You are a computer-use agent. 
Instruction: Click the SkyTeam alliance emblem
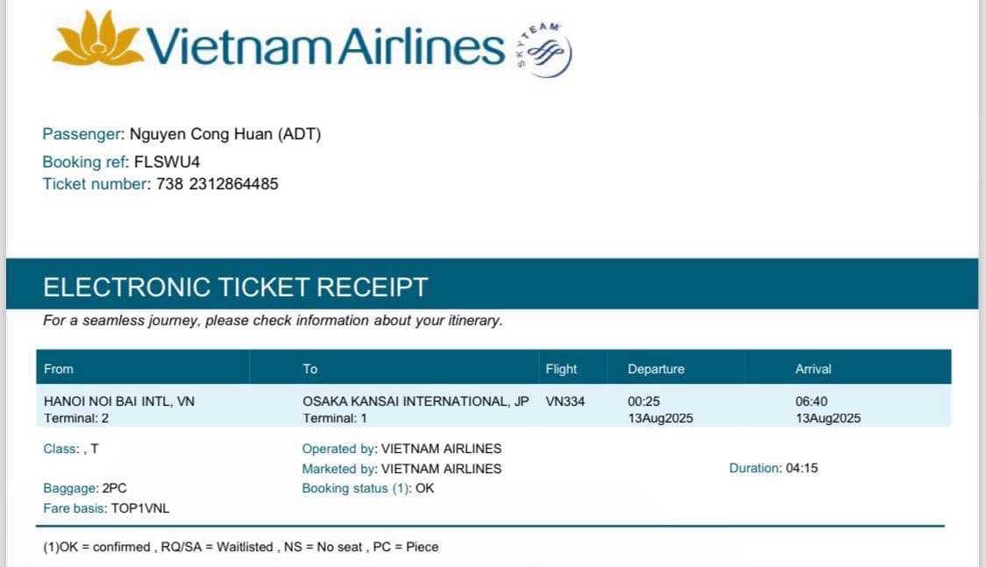point(545,50)
